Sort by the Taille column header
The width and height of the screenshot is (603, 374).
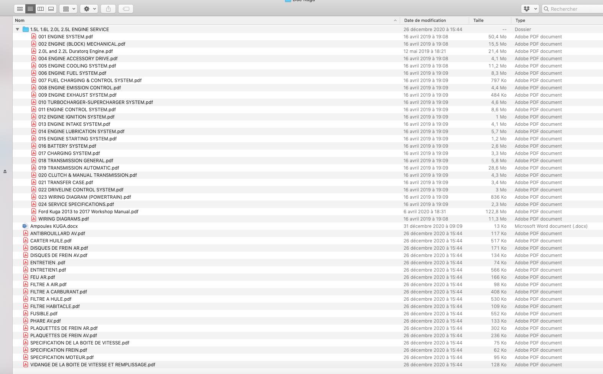coord(478,20)
